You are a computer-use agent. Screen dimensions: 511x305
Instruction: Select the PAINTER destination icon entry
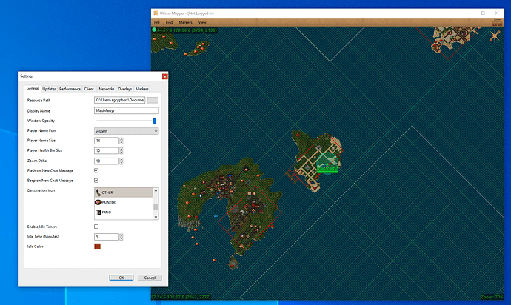tap(124, 202)
